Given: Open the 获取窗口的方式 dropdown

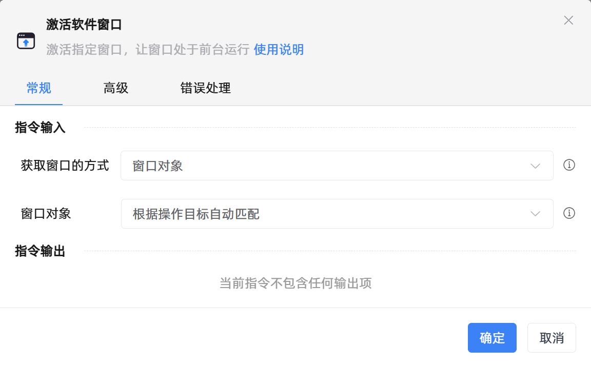Looking at the screenshot, I should (337, 165).
